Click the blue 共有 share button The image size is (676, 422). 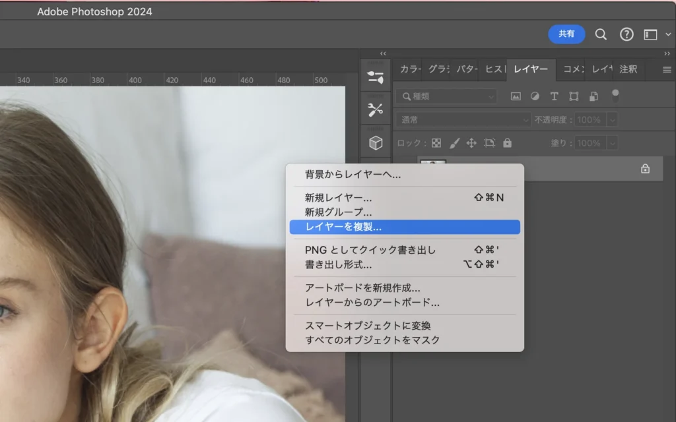566,34
